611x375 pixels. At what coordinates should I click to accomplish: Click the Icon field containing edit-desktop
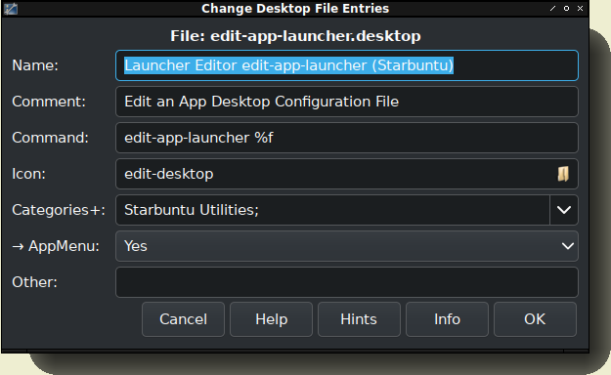335,174
